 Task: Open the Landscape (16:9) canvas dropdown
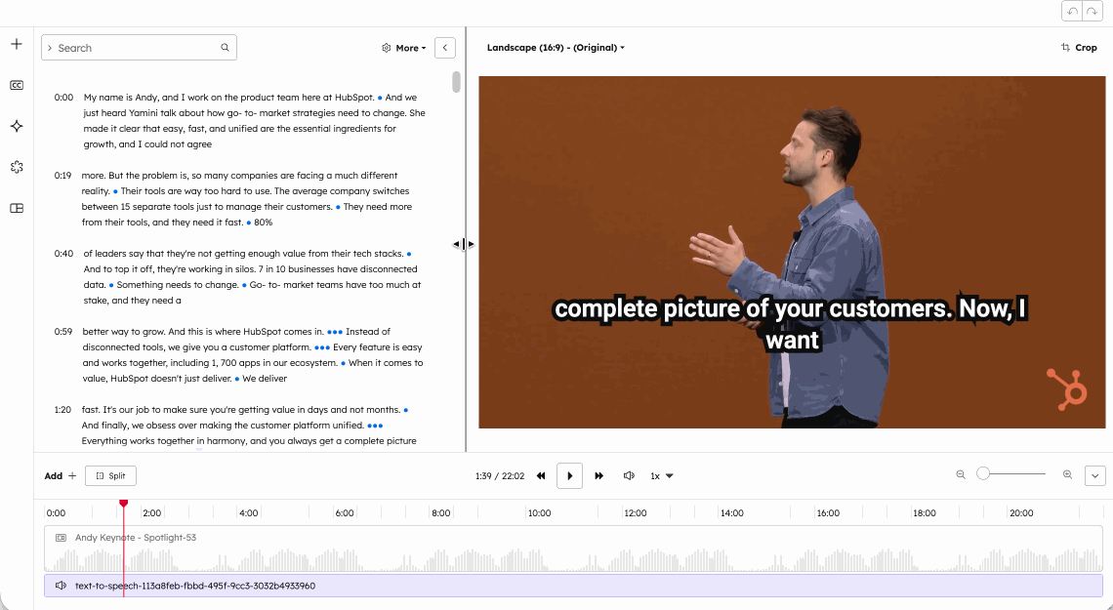(556, 47)
